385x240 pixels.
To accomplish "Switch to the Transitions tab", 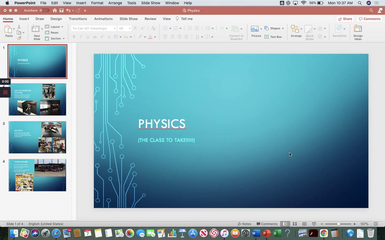I will coord(78,19).
